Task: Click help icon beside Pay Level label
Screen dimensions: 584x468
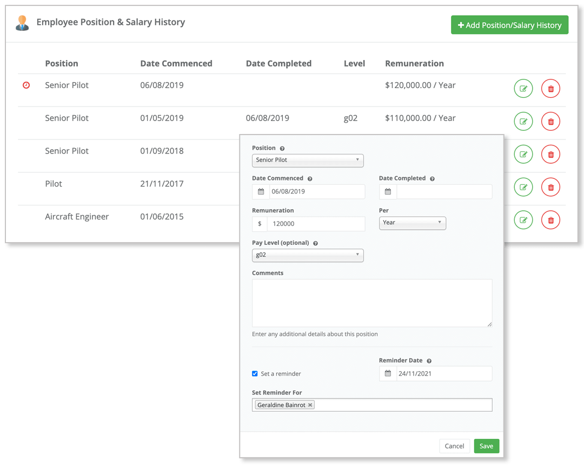Action: tap(315, 244)
